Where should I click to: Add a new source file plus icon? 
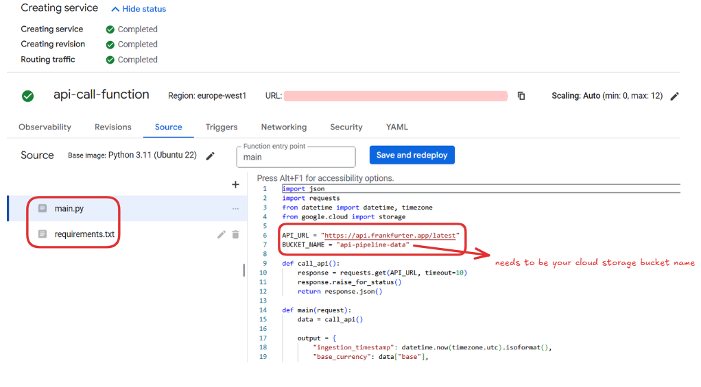tap(235, 184)
